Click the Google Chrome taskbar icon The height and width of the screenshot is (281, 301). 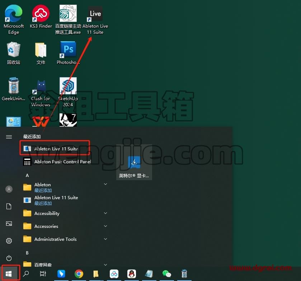[79, 274]
